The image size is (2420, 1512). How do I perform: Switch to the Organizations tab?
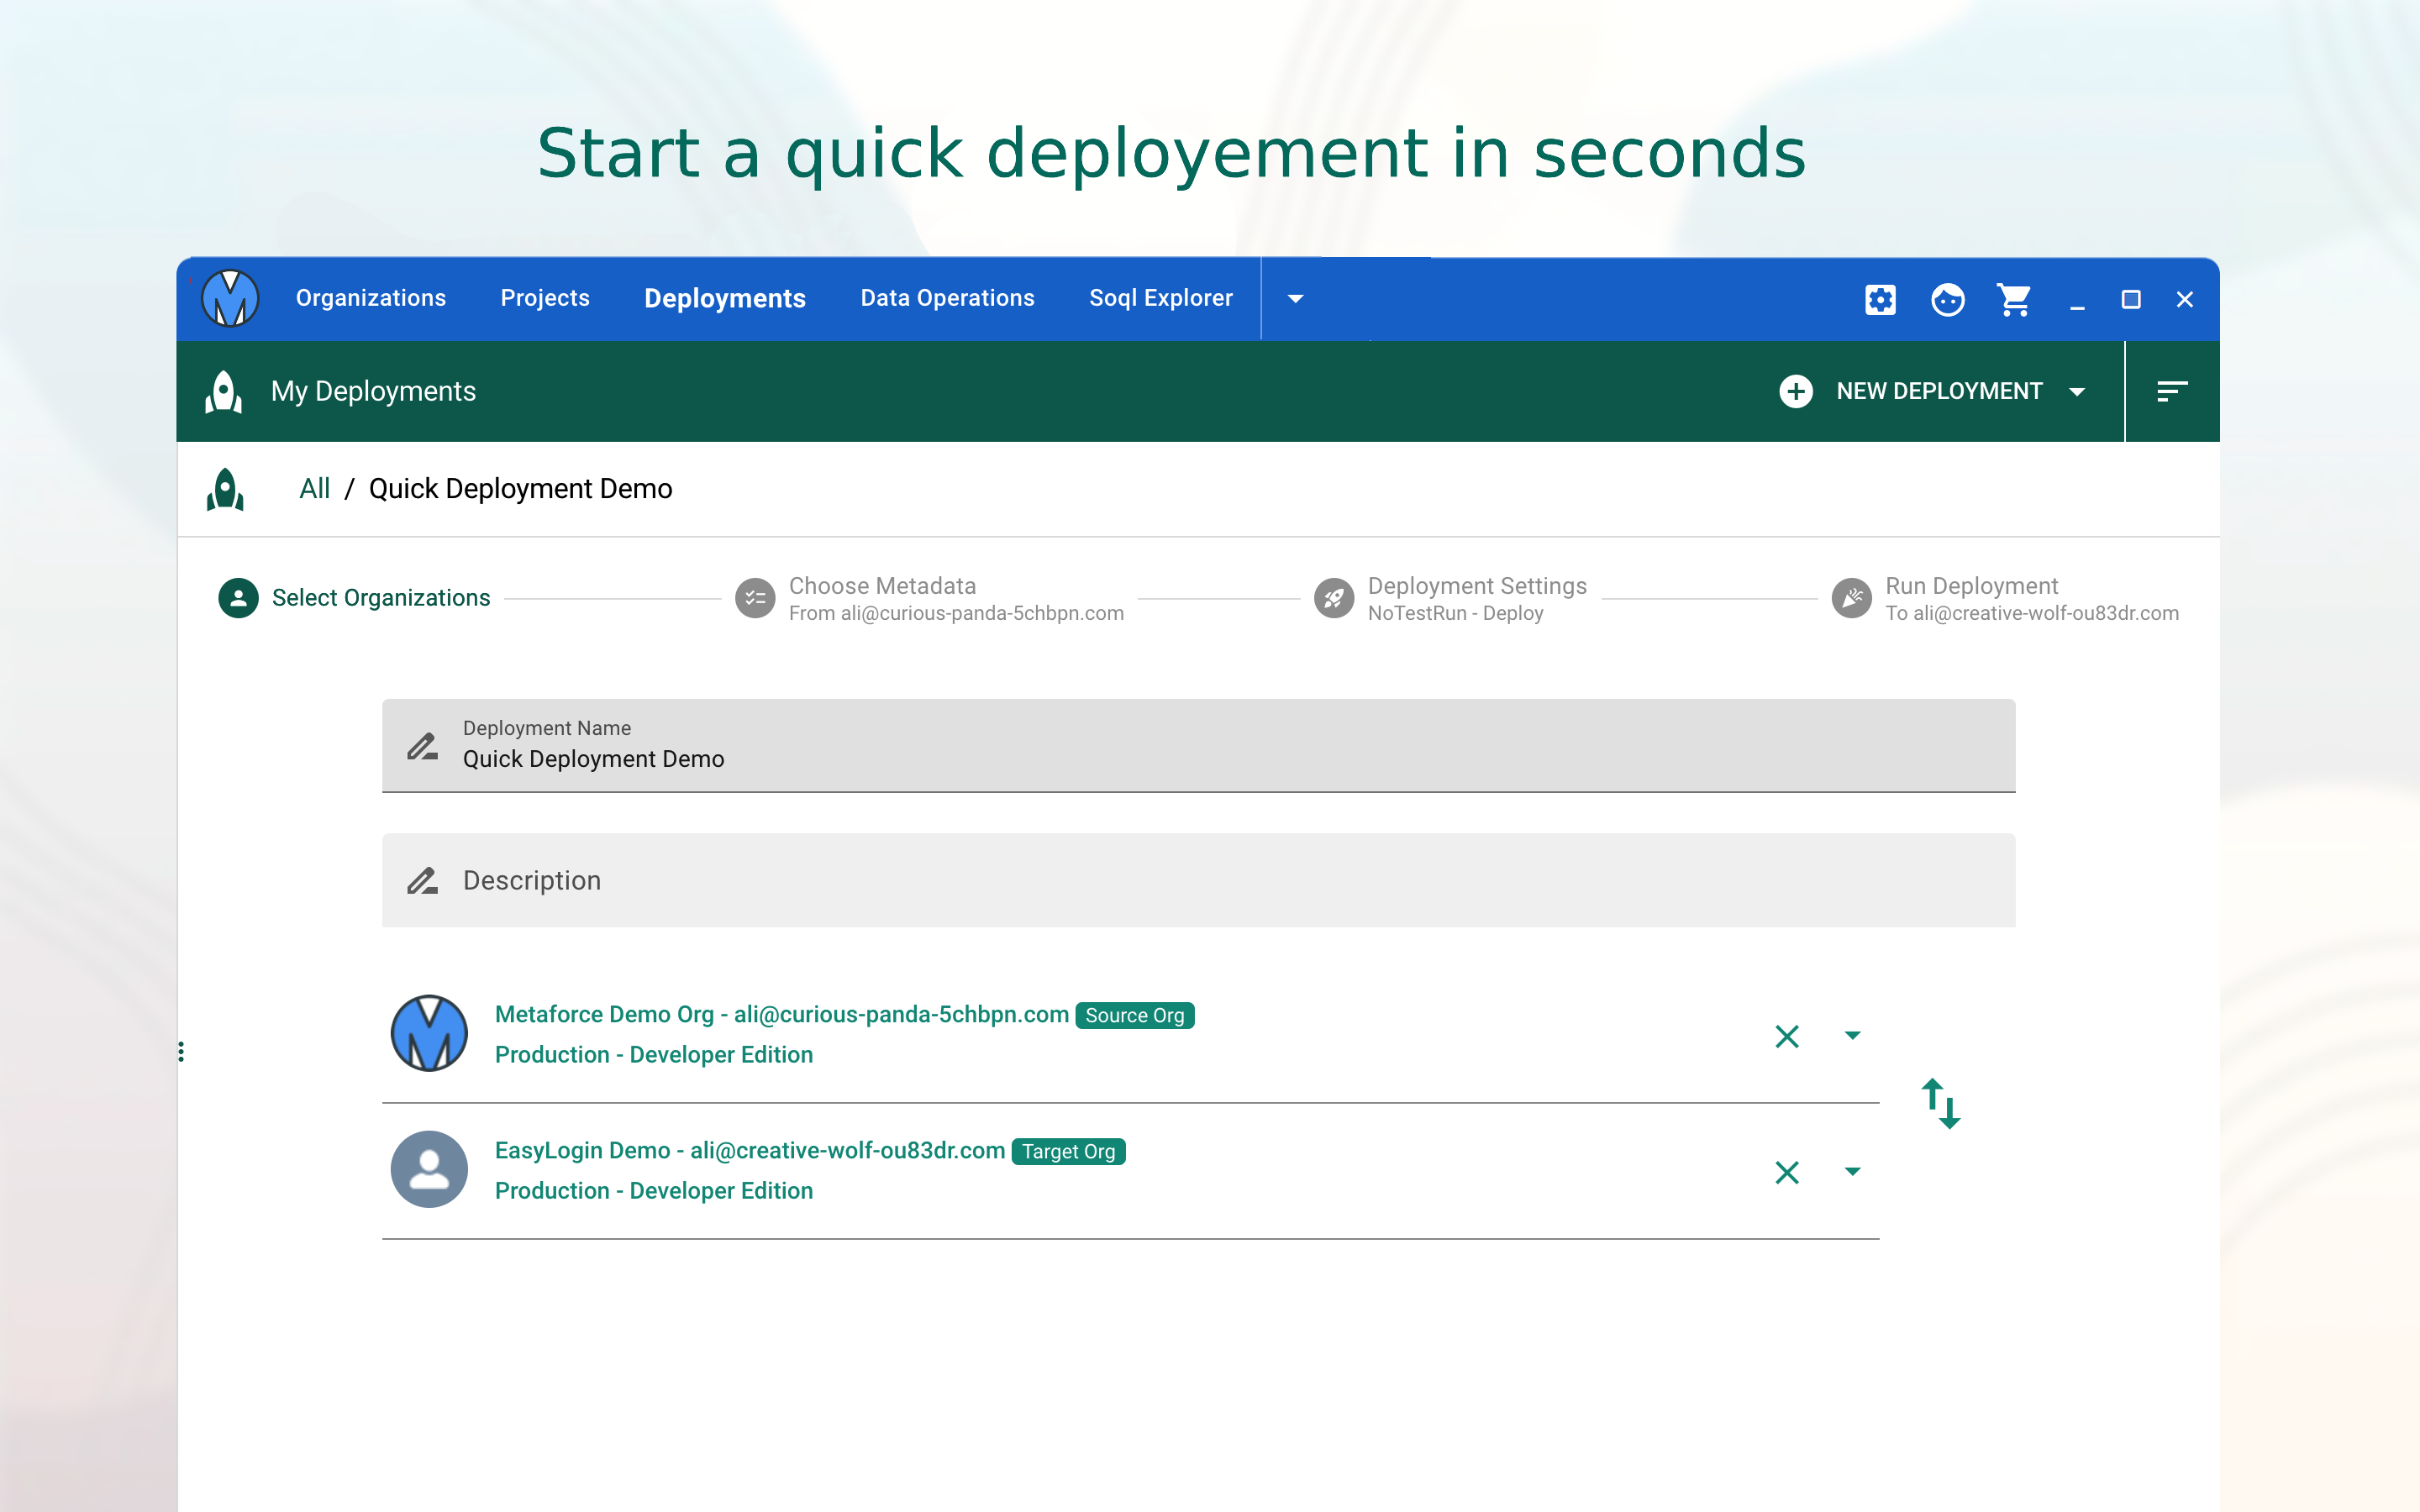[x=371, y=298]
